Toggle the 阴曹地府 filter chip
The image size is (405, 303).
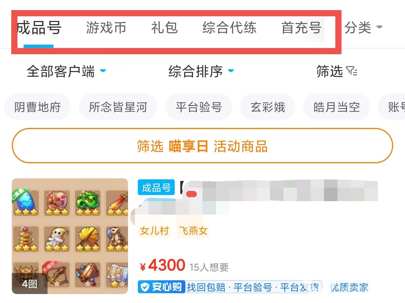[37, 107]
